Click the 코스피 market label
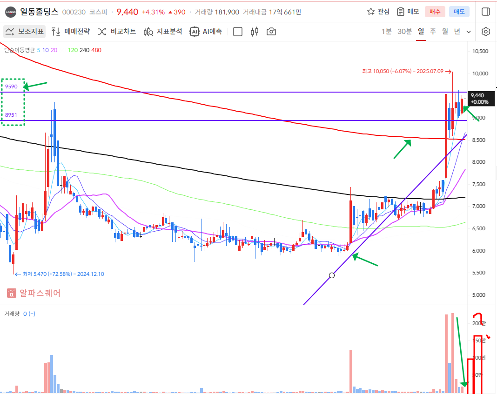 (x=98, y=12)
